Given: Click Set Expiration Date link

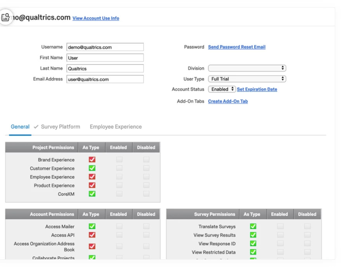Looking at the screenshot, I should coord(257,89).
